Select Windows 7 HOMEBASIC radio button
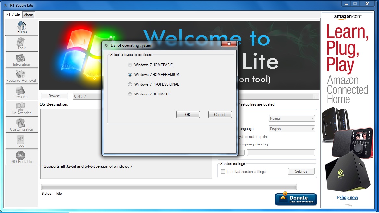The width and height of the screenshot is (379, 213). click(130, 65)
